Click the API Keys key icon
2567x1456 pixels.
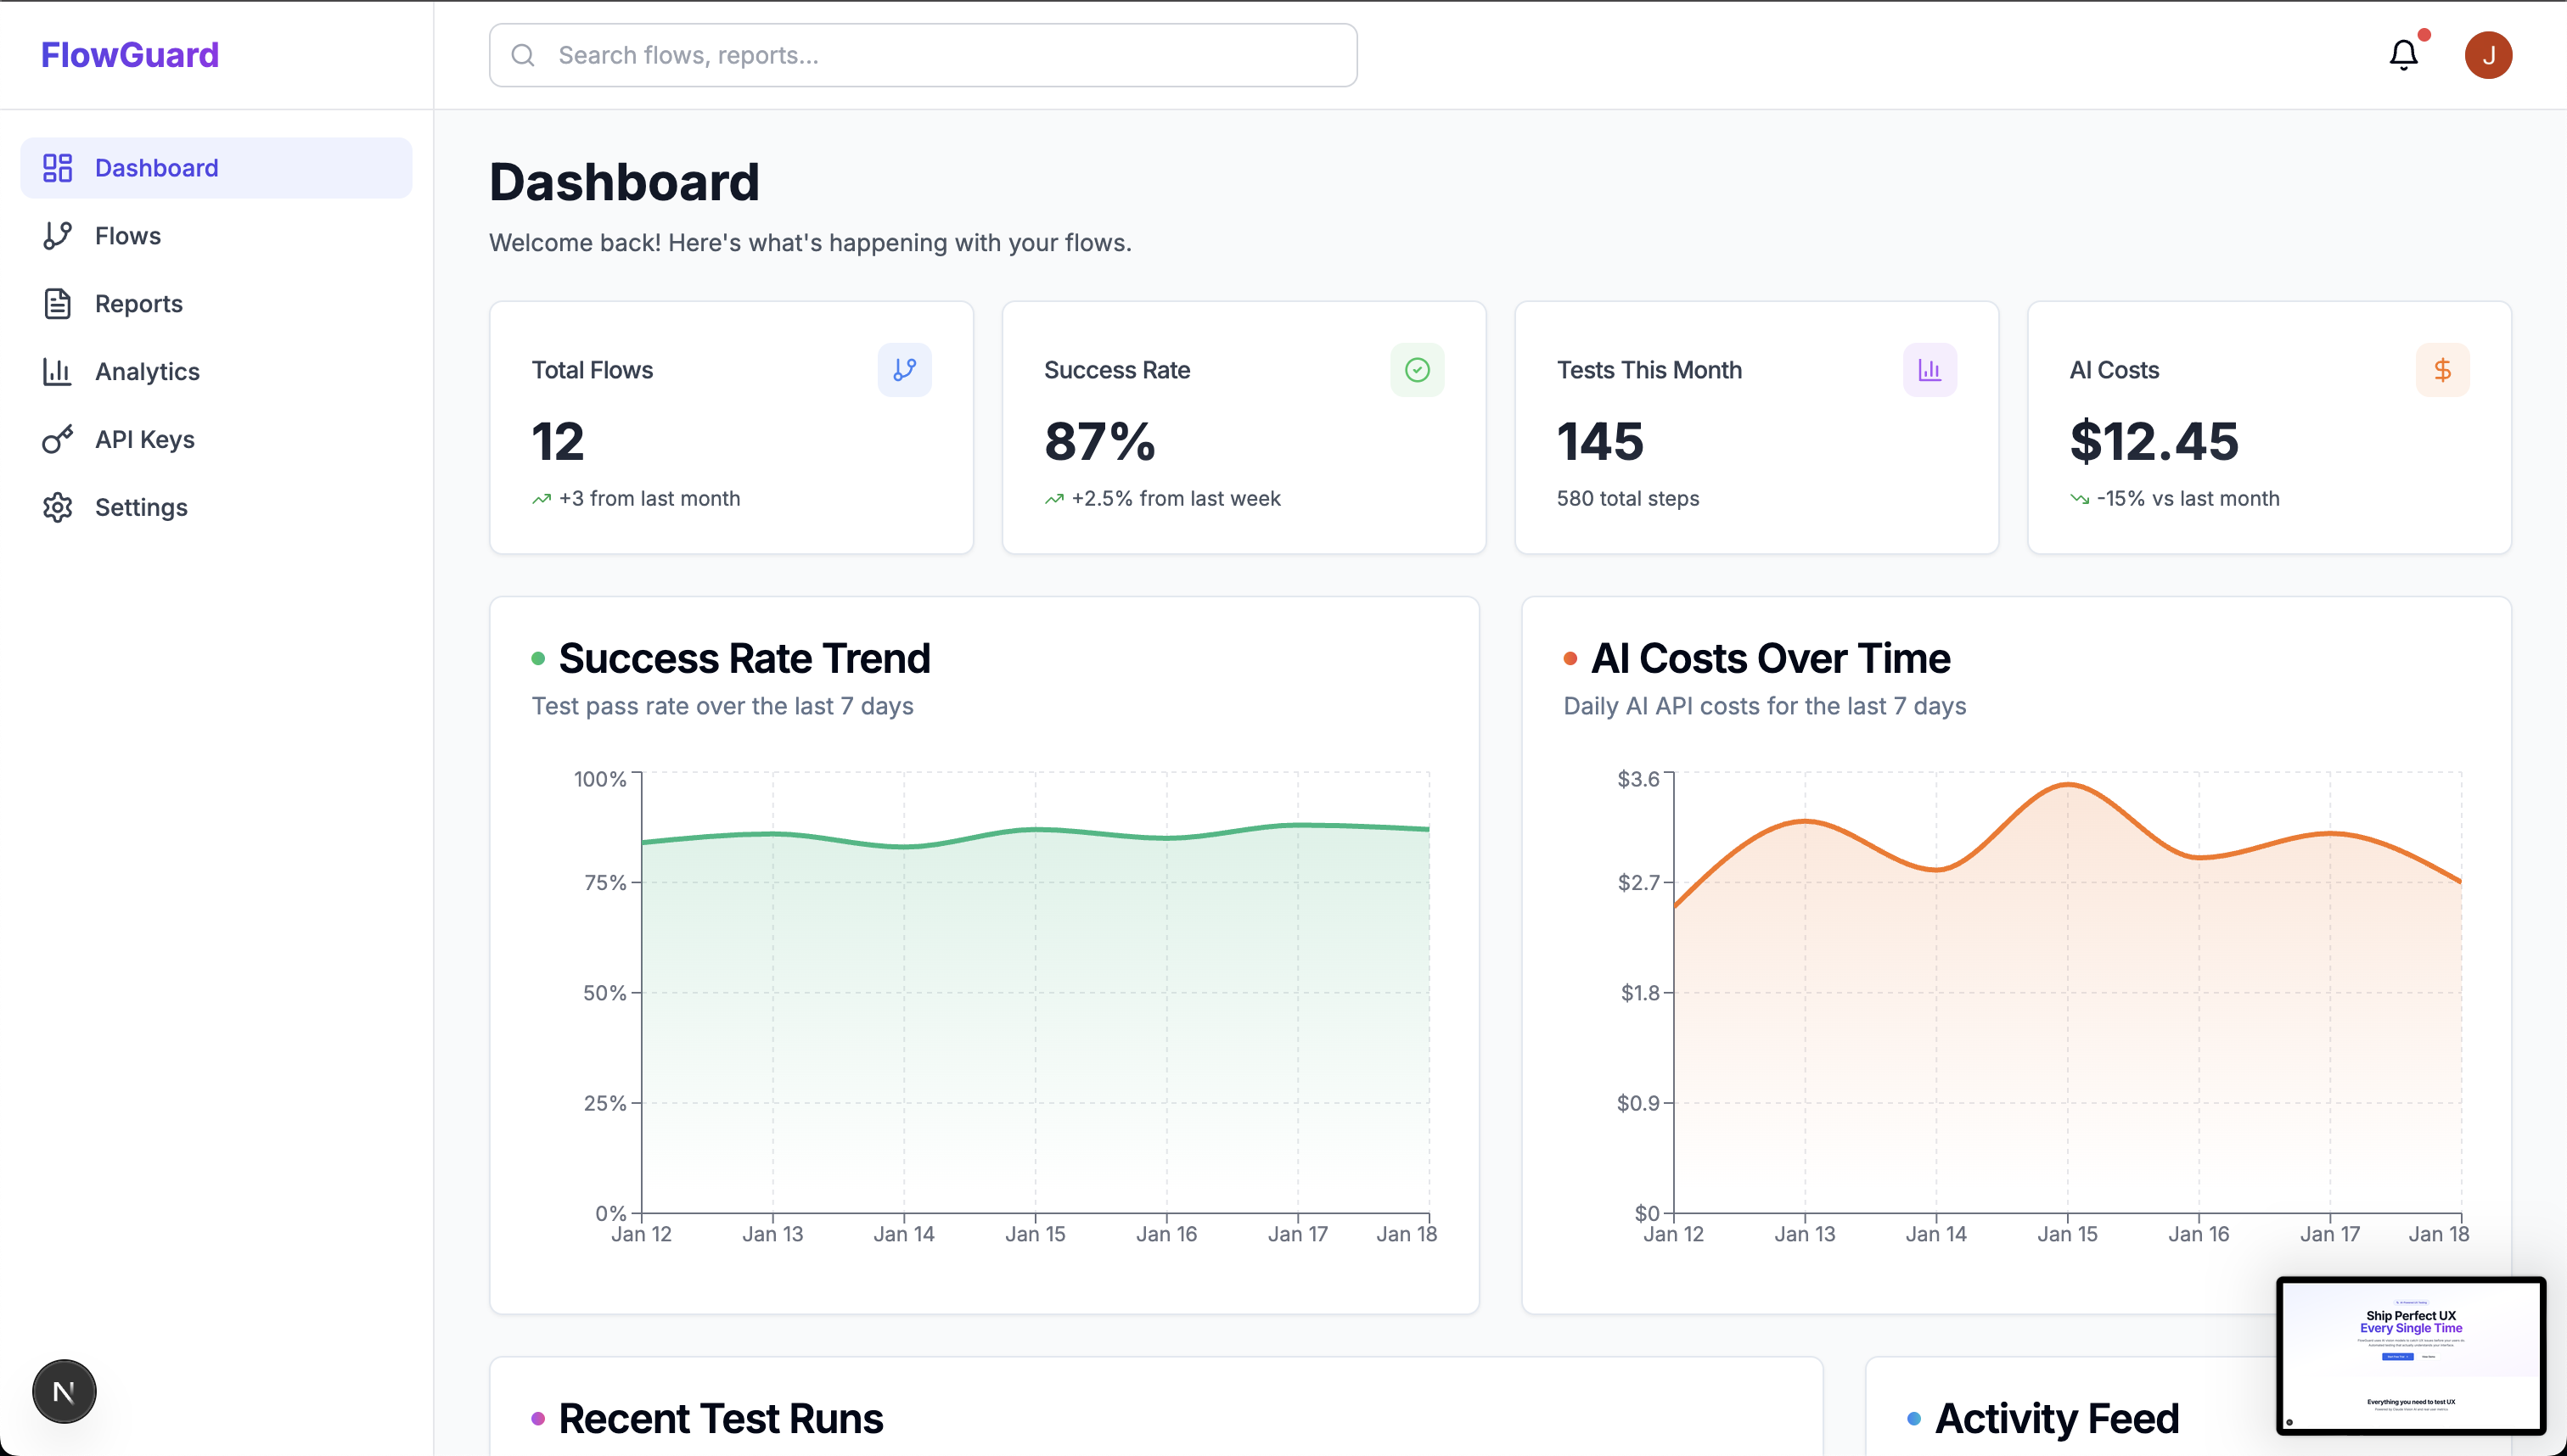pos(58,439)
